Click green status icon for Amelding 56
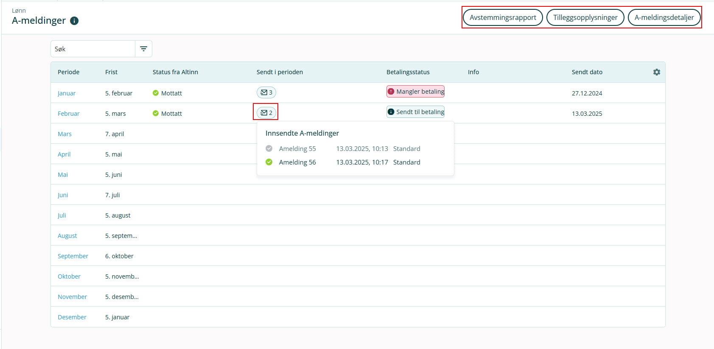 269,162
